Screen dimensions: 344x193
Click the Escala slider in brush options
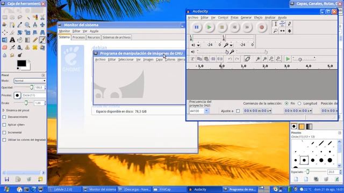tap(23, 103)
